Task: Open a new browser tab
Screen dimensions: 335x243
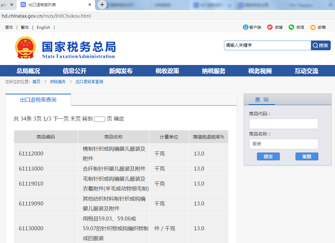Action: [x=102, y=5]
